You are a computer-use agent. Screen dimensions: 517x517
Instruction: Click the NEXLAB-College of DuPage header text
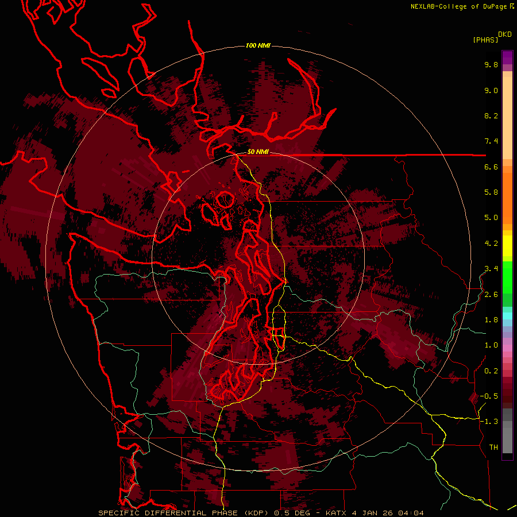(458, 6)
